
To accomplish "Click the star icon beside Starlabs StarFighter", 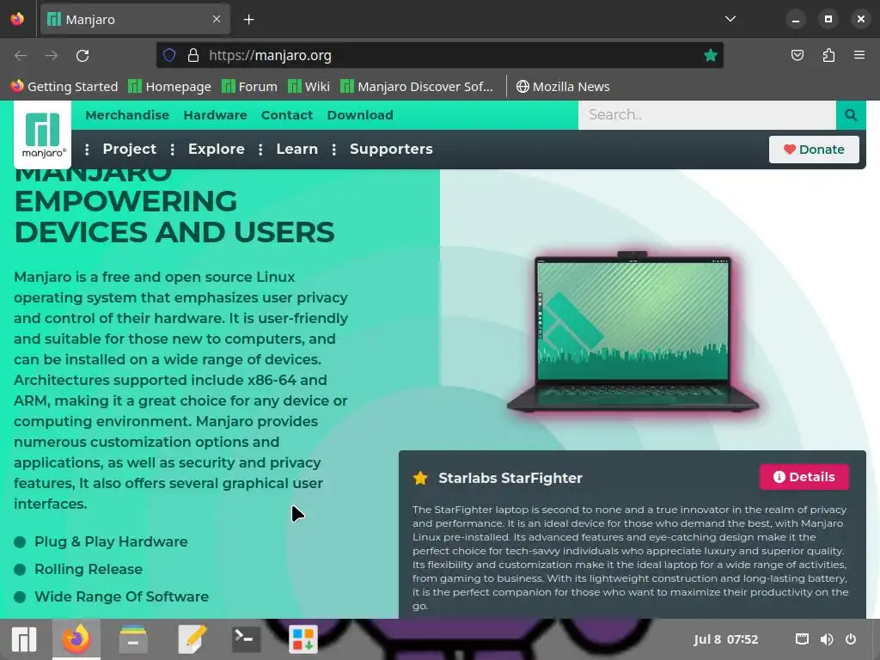I will click(420, 478).
